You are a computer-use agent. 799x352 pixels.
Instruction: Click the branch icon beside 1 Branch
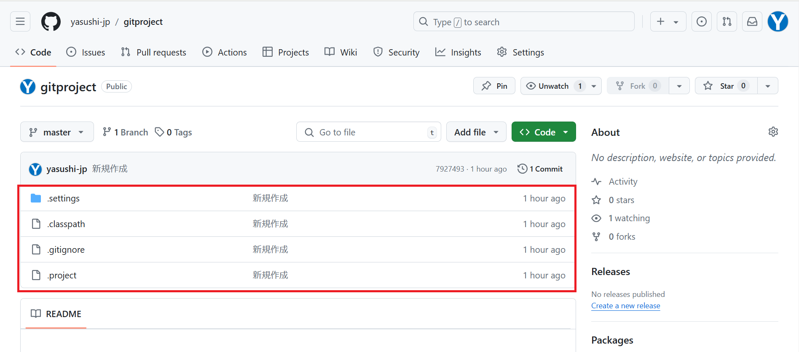coord(107,132)
